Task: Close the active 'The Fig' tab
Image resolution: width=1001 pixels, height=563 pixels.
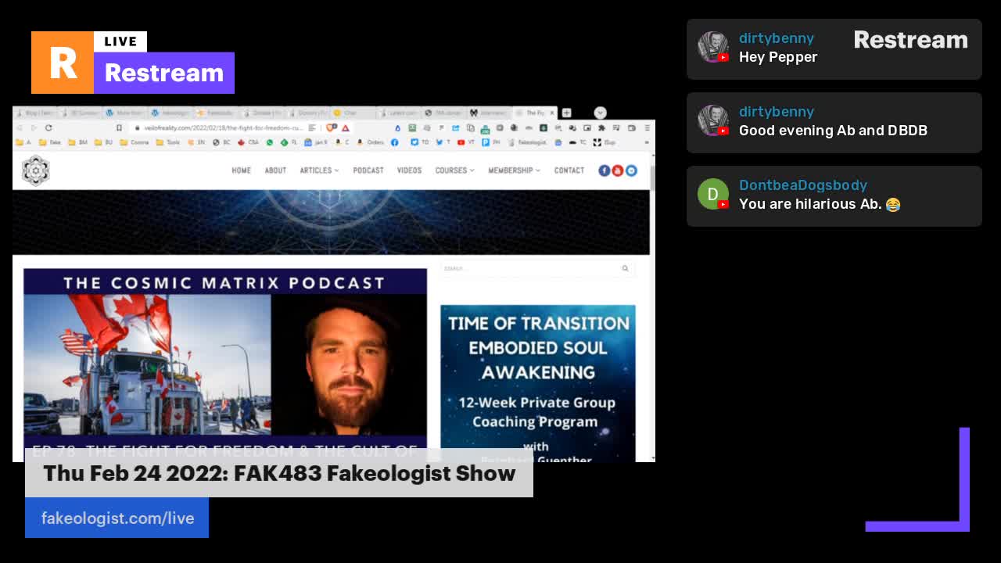Action: (x=552, y=113)
